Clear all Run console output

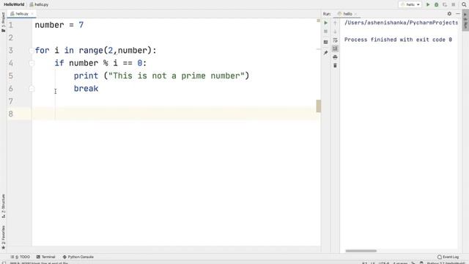tap(335, 65)
